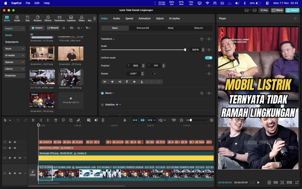Uncheck the Blend checkbox
This screenshot has height=189, width=302.
[102, 93]
